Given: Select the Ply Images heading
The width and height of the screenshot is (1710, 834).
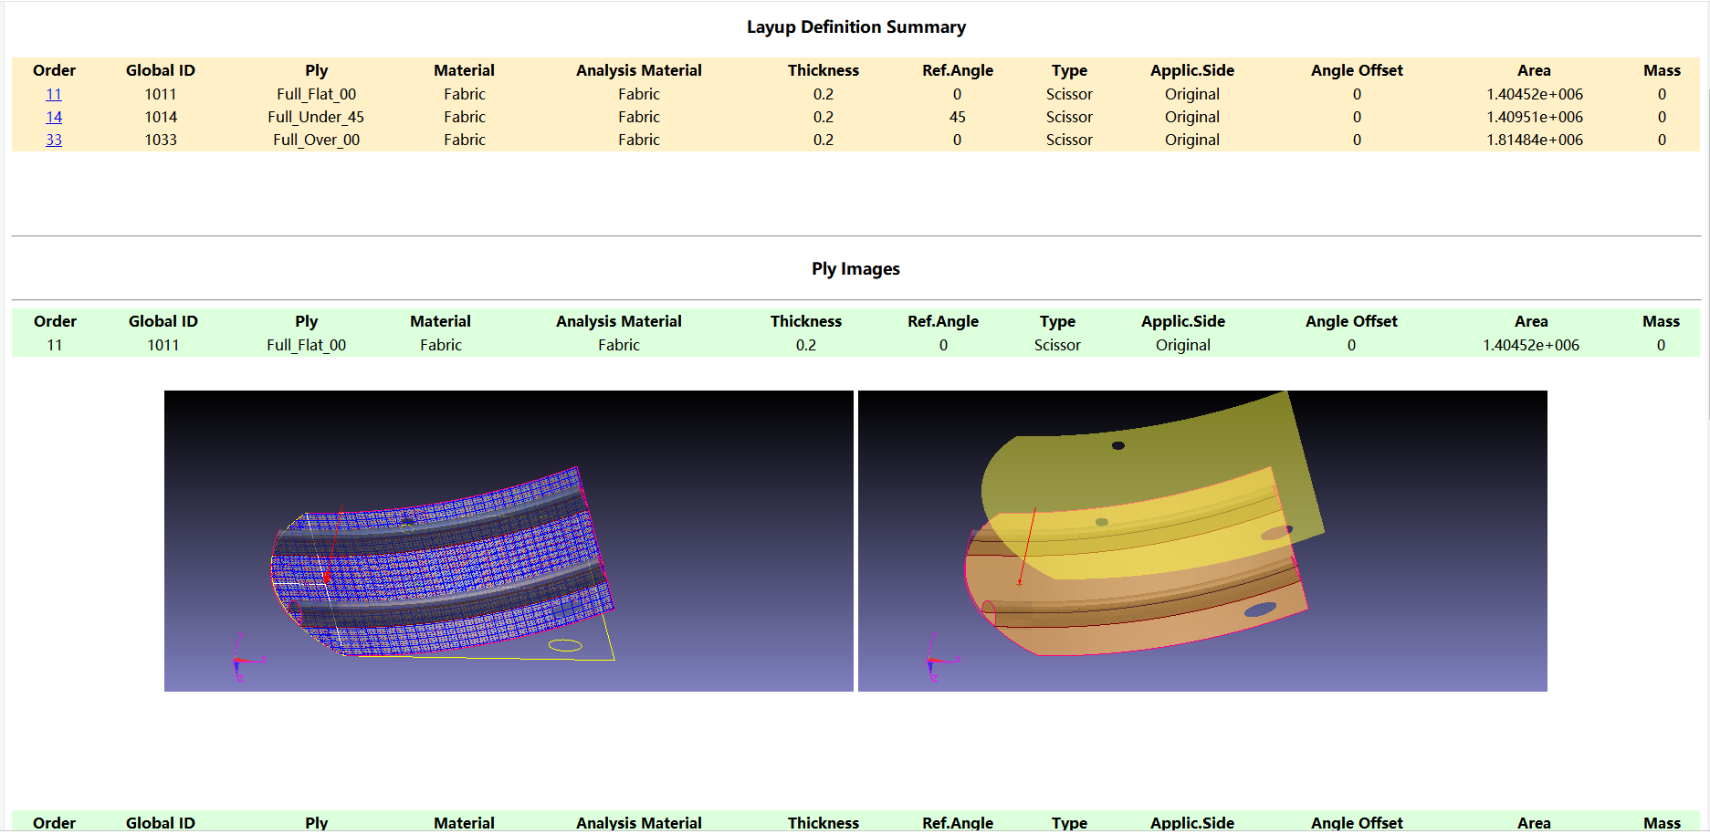Looking at the screenshot, I should [x=855, y=269].
